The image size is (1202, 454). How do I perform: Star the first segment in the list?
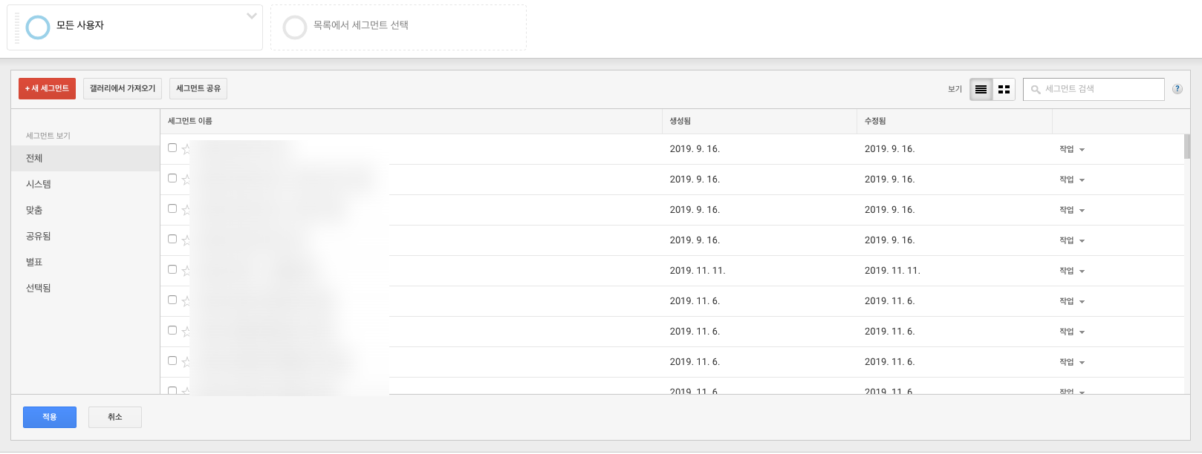pyautogui.click(x=186, y=149)
